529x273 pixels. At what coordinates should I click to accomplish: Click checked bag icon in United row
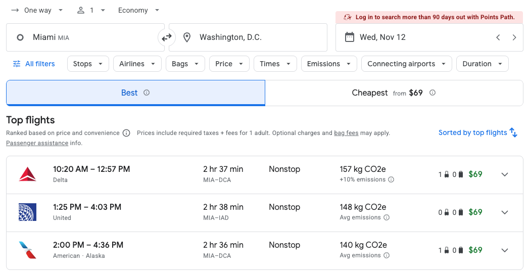(461, 212)
